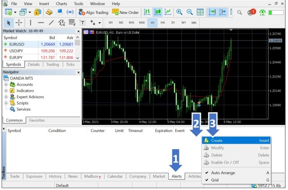Draw a trendline with the line tool
The image size is (288, 190).
[51, 23]
